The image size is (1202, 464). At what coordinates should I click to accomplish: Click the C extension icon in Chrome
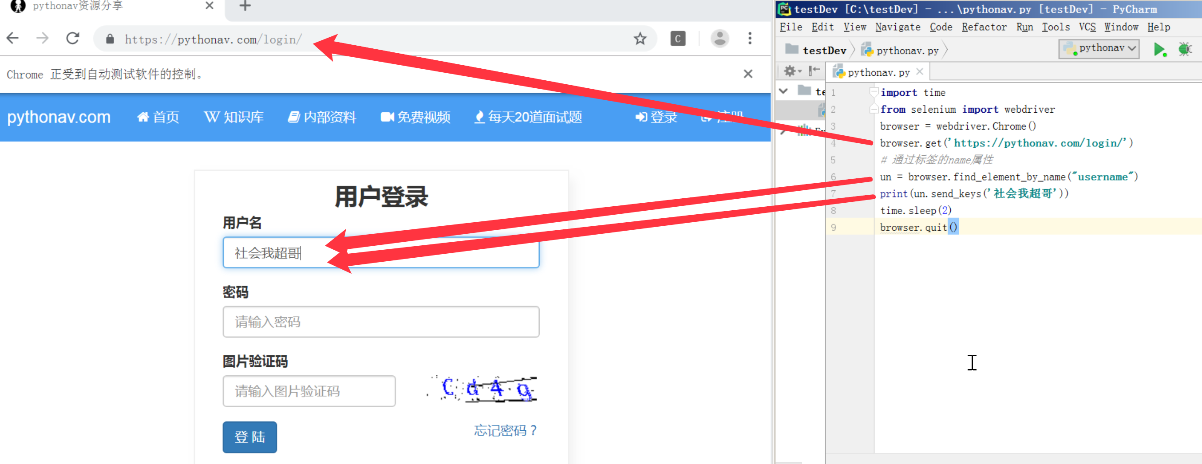(677, 39)
